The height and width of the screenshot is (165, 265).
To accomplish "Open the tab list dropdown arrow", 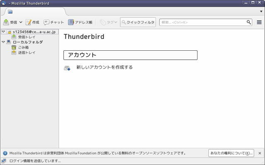I will pos(261,12).
